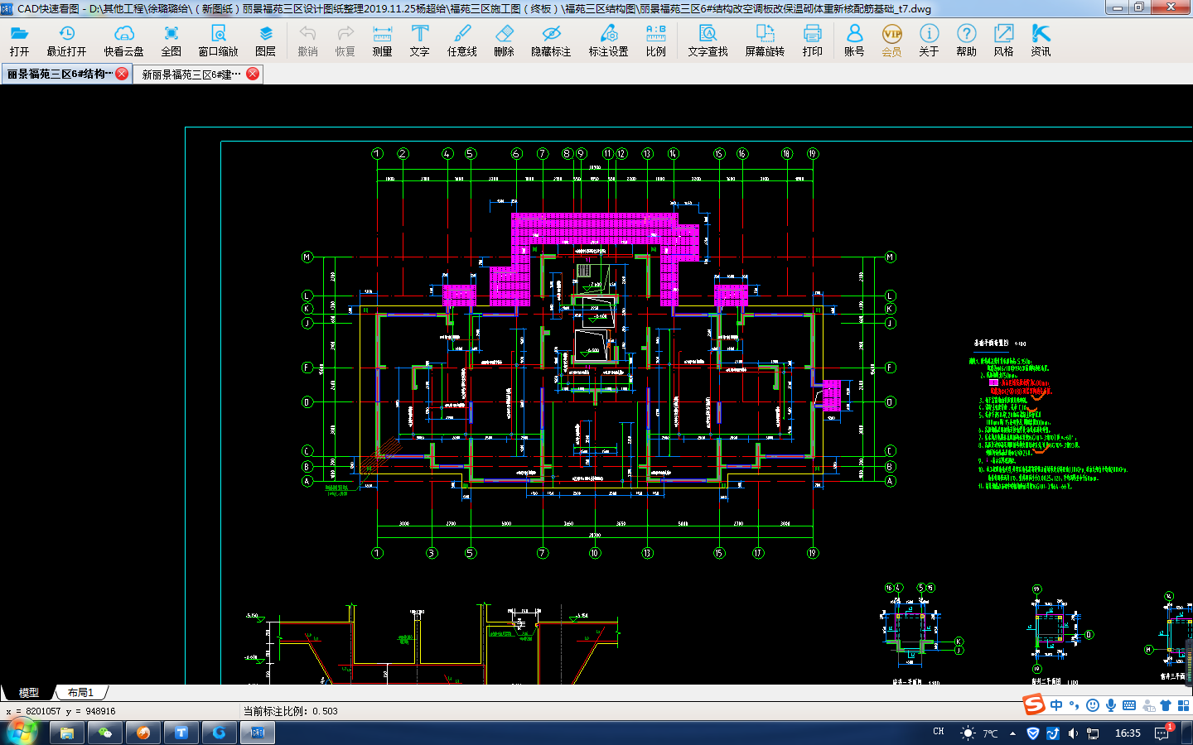The height and width of the screenshot is (745, 1193).
Task: Open Sogou emoji smiley panel
Action: [1093, 705]
